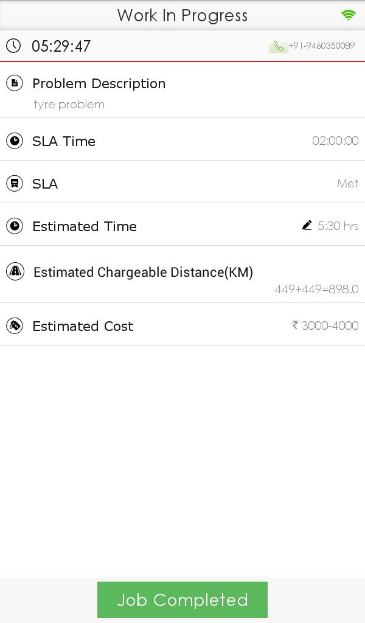This screenshot has height=623, width=365.
Task: Tap the clock timer icon
Action: 13,46
